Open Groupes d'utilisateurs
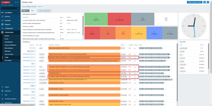Screen dimensions: 212x106 (x=10, y=45)
